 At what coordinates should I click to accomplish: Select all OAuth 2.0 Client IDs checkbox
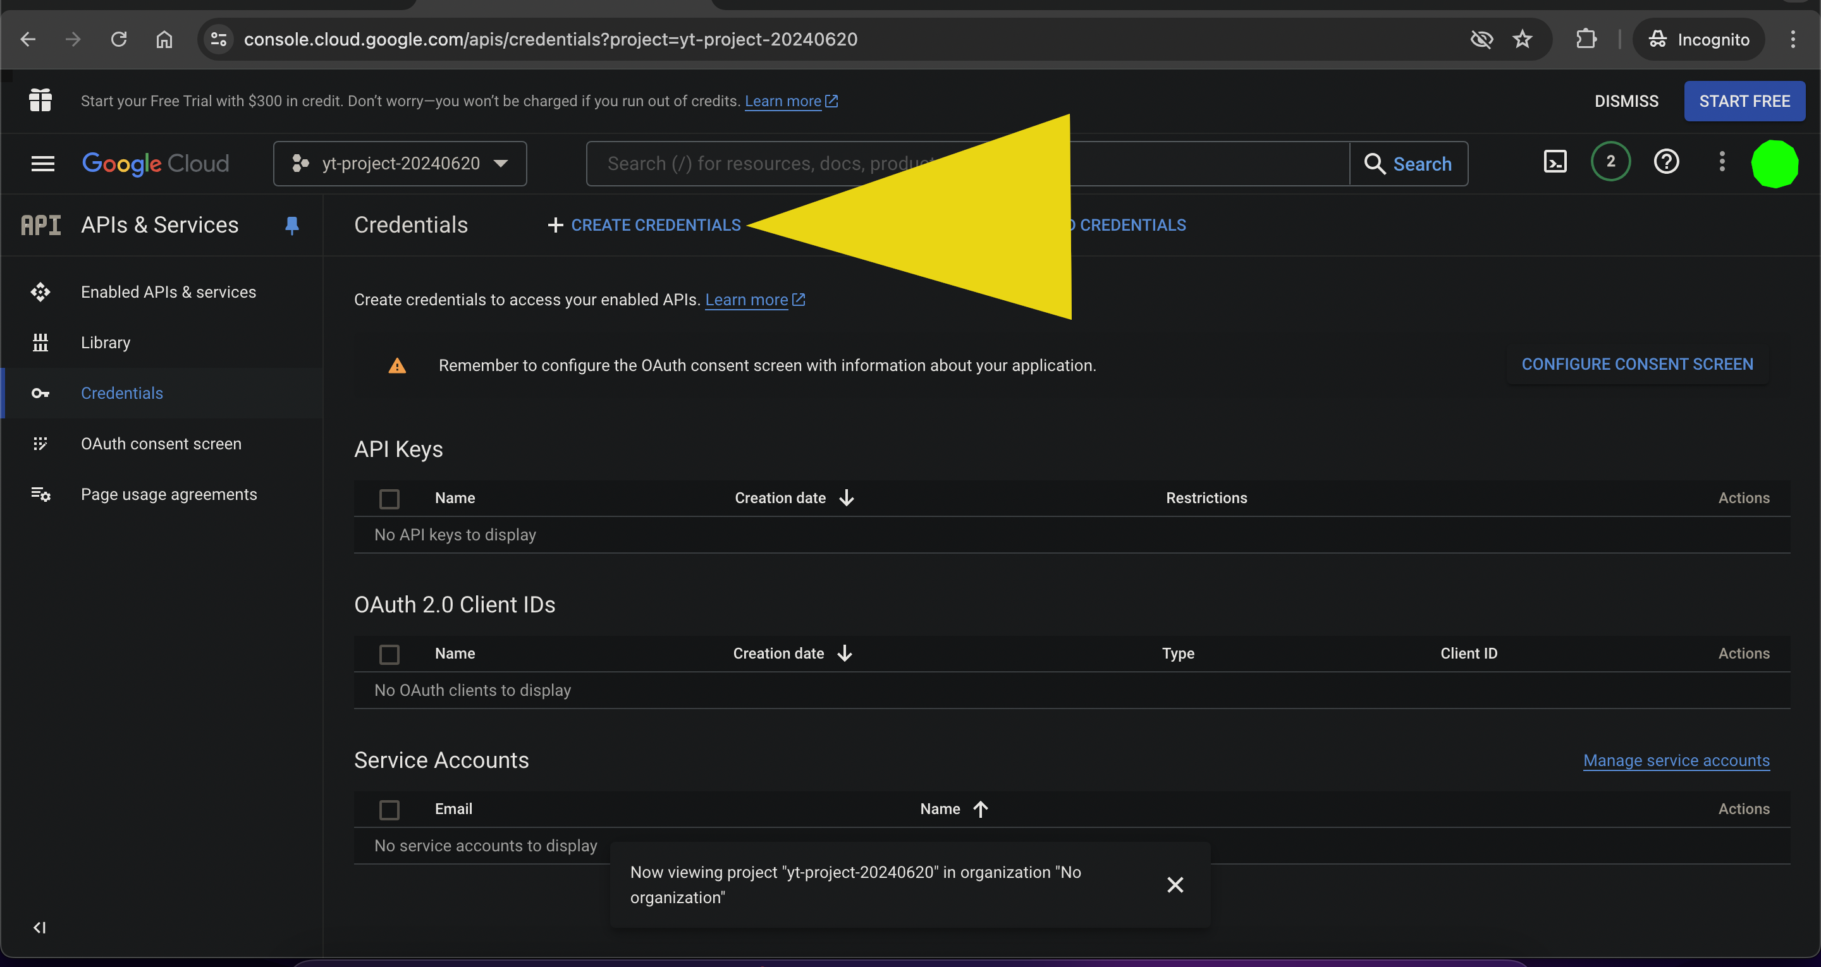click(x=389, y=655)
